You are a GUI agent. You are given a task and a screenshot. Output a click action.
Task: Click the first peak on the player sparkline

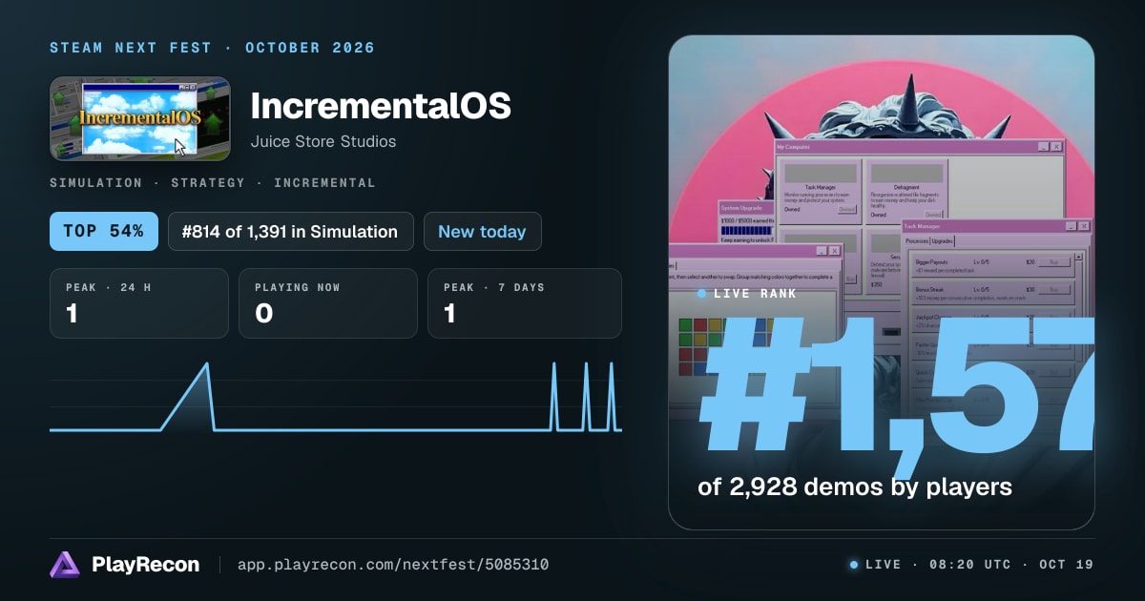(207, 364)
